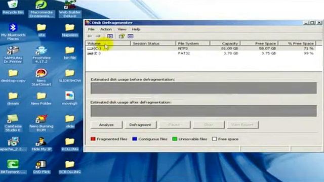
Task: Click the FAT32 file system cell
Action: click(x=184, y=53)
